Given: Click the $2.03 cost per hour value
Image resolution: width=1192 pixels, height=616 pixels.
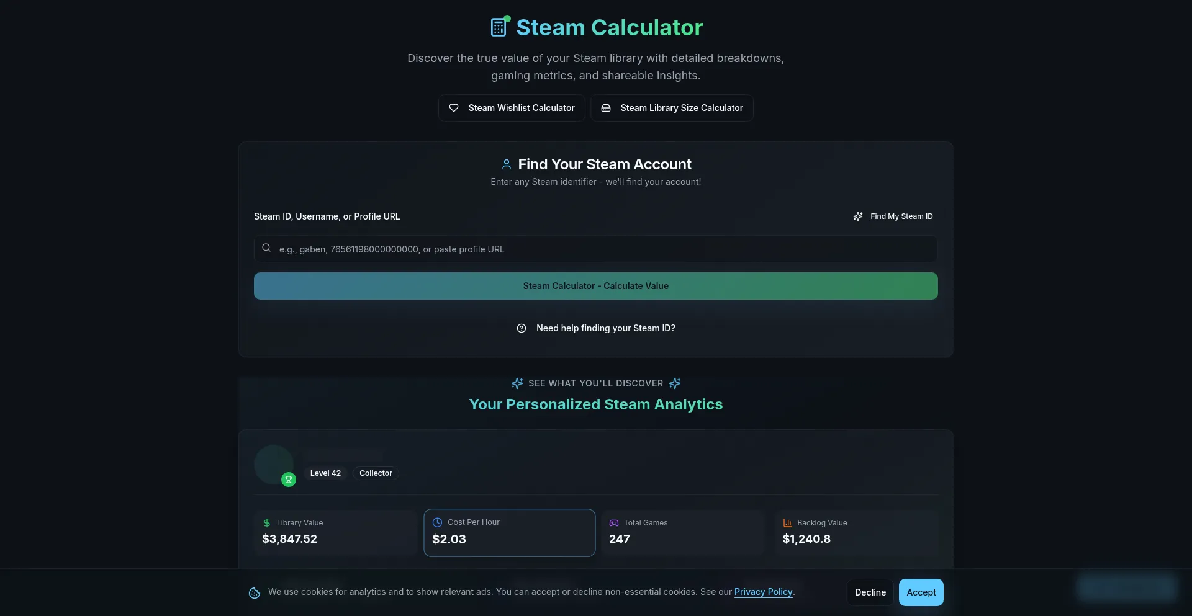Looking at the screenshot, I should (x=449, y=539).
